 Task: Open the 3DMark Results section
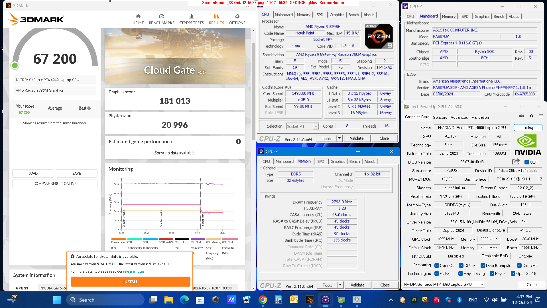point(216,19)
